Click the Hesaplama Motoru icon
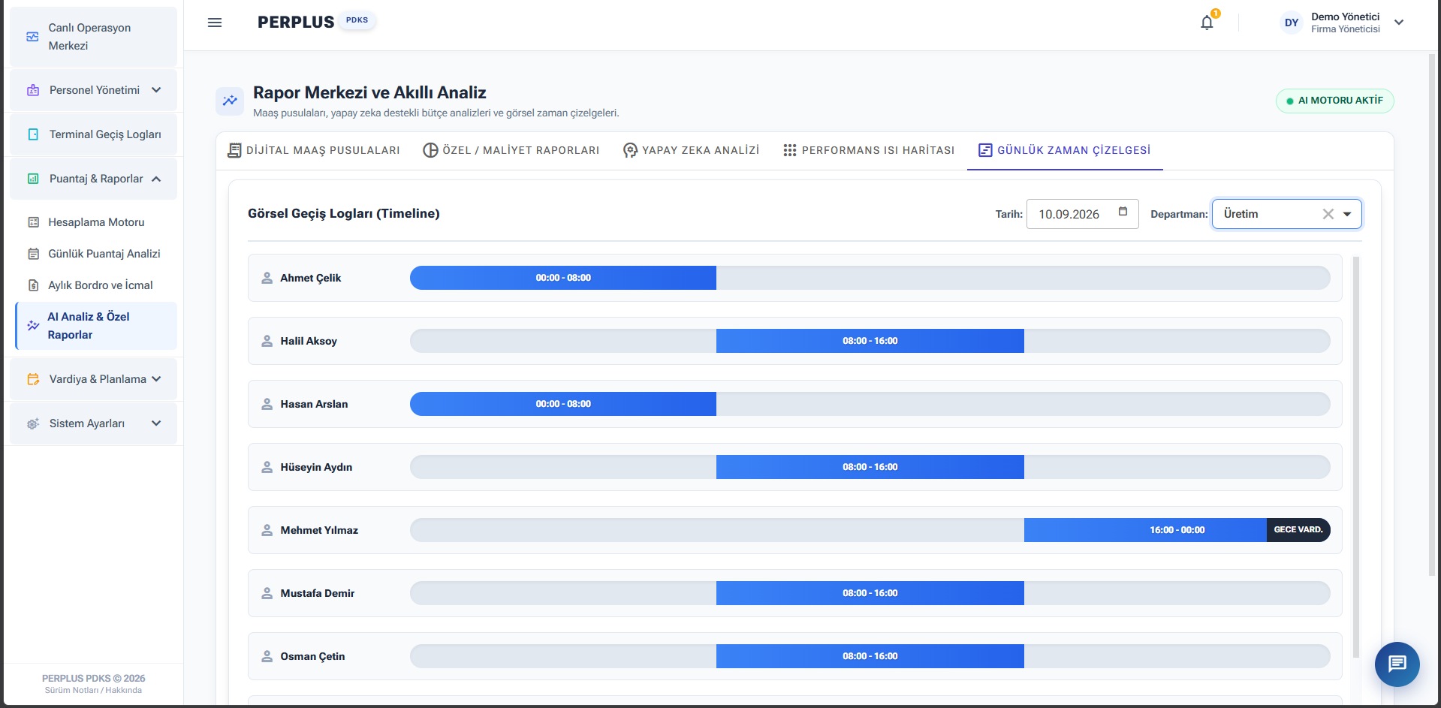 pyautogui.click(x=33, y=222)
